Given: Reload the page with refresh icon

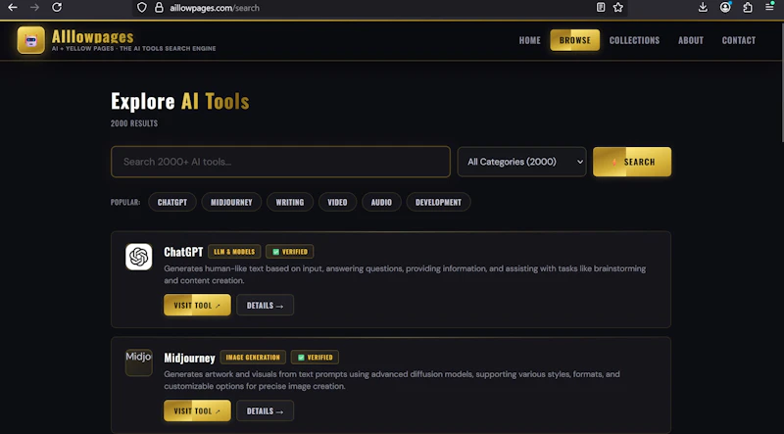Looking at the screenshot, I should click(x=57, y=7).
